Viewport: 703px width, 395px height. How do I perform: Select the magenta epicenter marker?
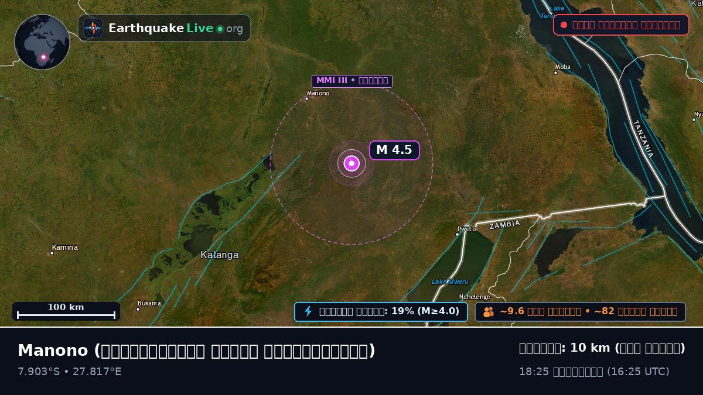[351, 163]
